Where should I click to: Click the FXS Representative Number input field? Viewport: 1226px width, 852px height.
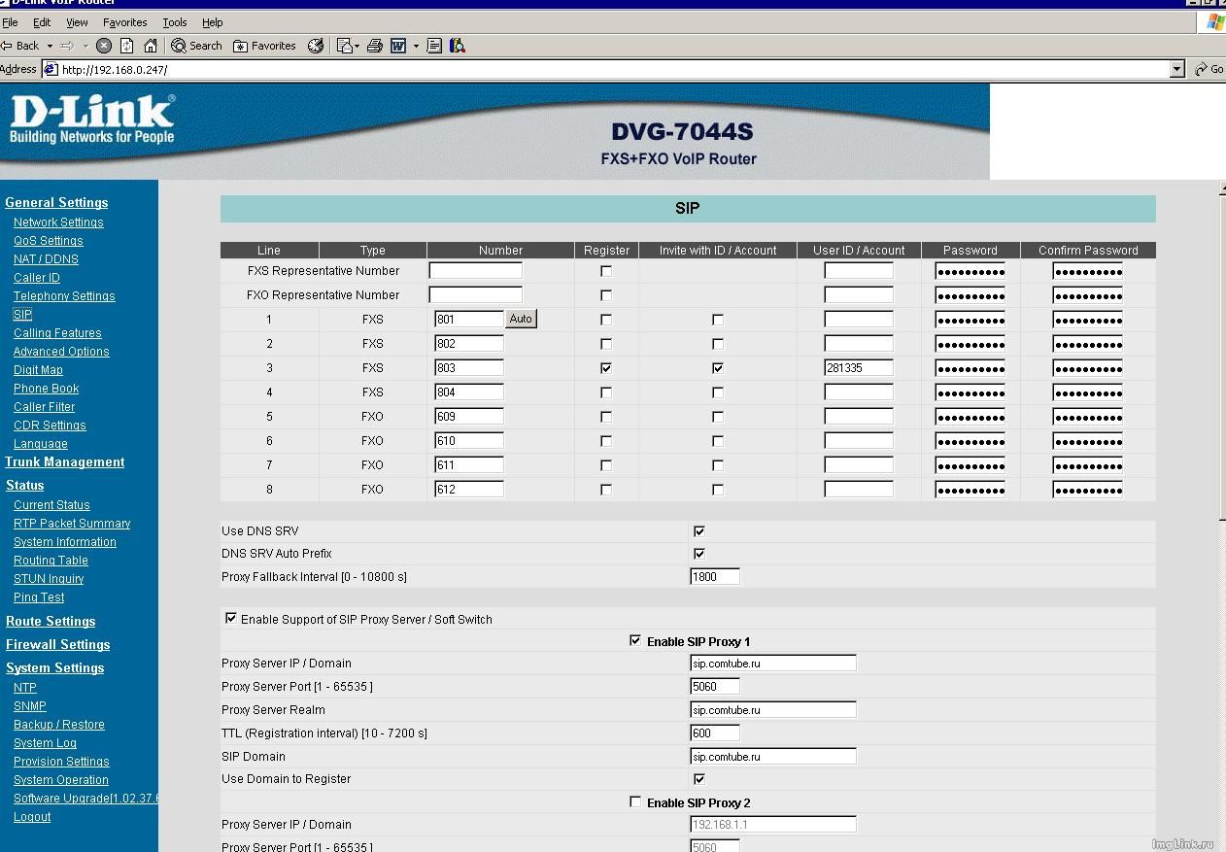[476, 271]
